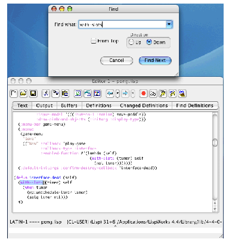Cut selection with the scissors icon
Image resolution: width=226 pixels, height=242 pixels.
click(x=46, y=94)
